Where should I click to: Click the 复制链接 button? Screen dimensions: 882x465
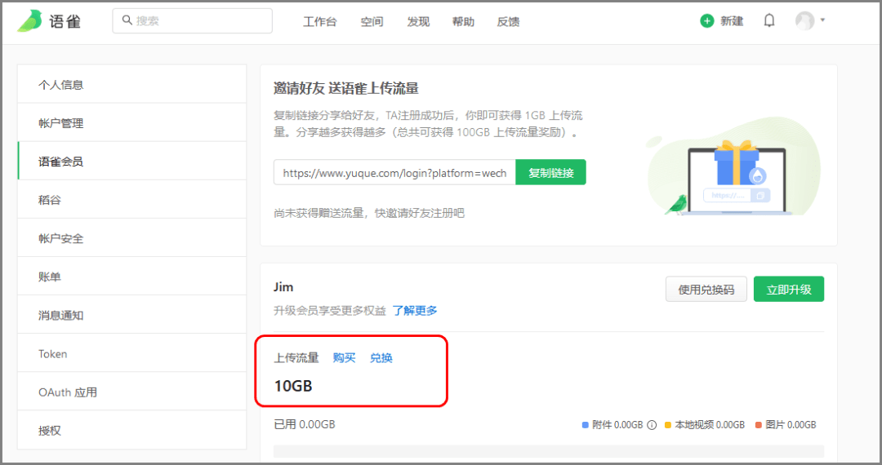point(550,172)
